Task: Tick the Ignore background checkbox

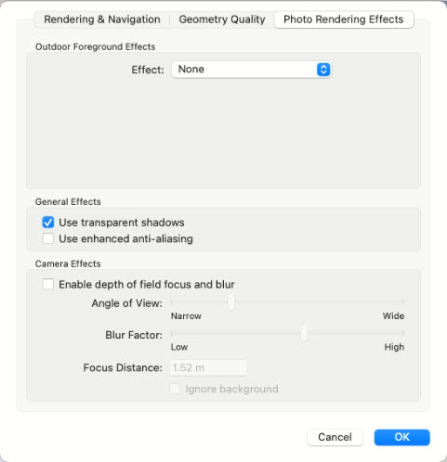Action: coord(175,389)
